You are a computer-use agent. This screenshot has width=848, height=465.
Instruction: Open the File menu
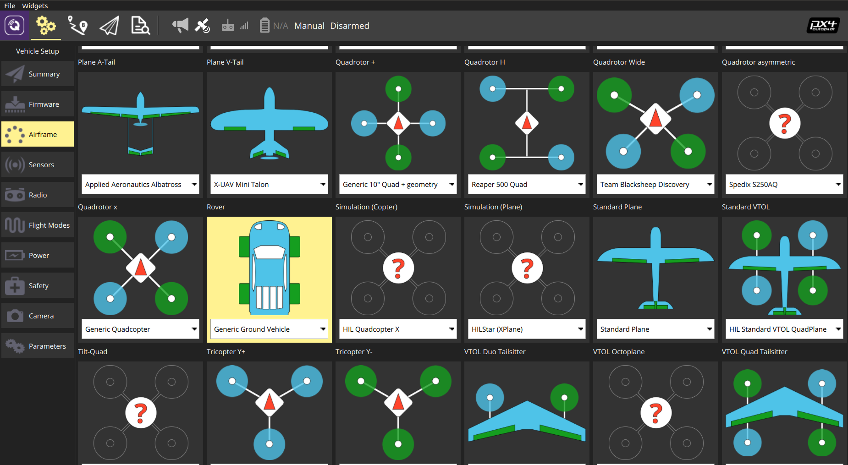click(10, 5)
